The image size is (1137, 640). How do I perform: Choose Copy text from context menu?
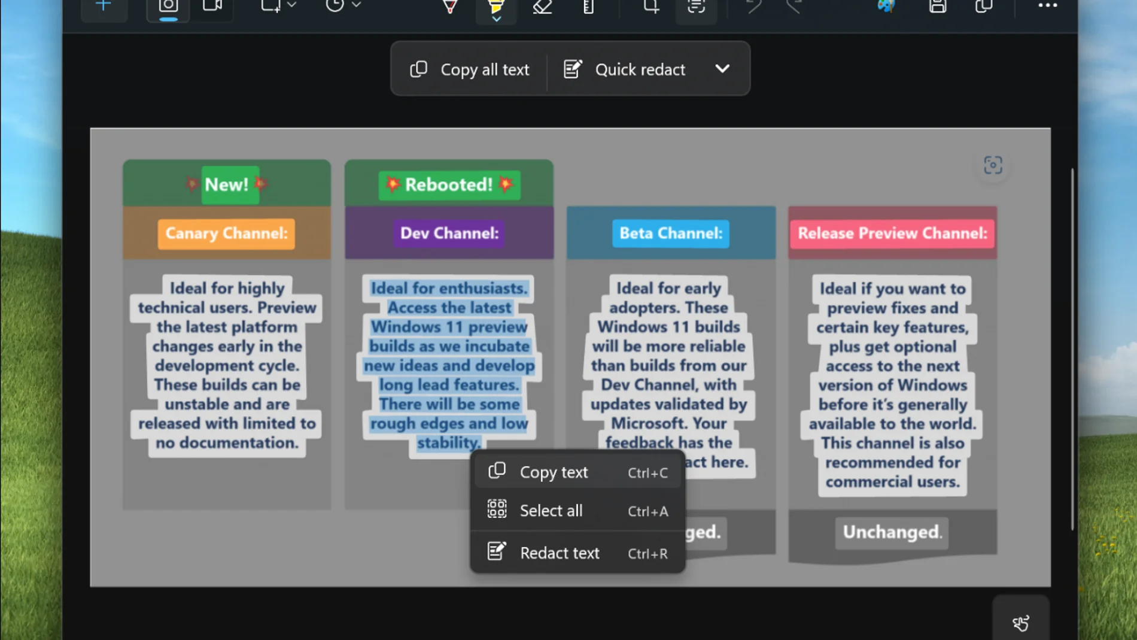coord(577,472)
